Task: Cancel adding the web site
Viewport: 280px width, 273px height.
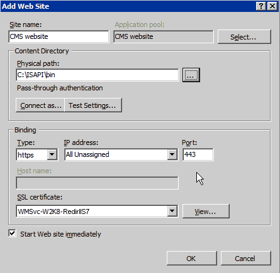Action: pyautogui.click(x=246, y=259)
